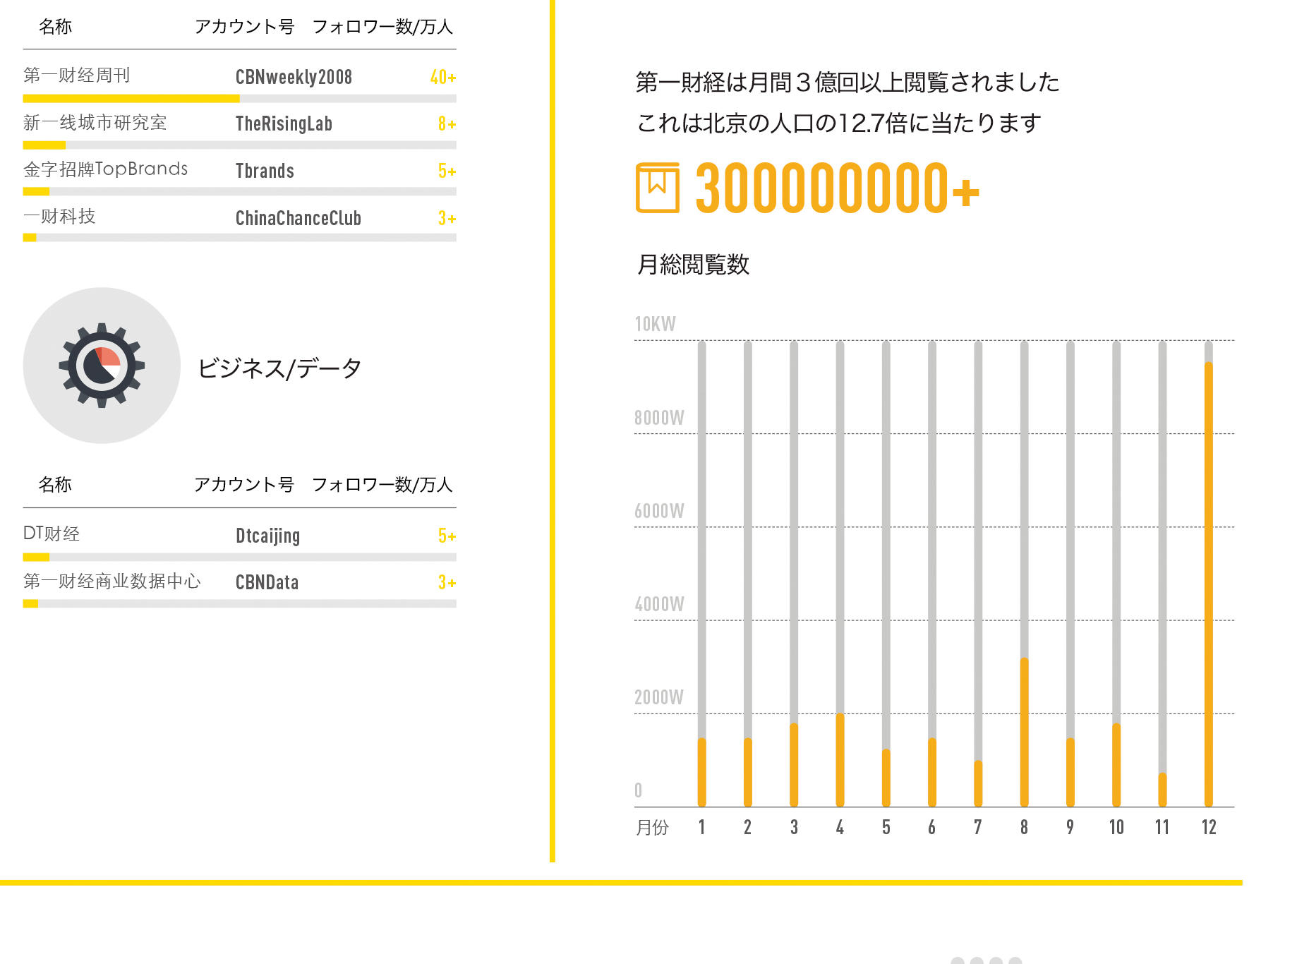Click the DT财经 follower progress bar
Screen dimensions: 1309x964
[x=239, y=558]
